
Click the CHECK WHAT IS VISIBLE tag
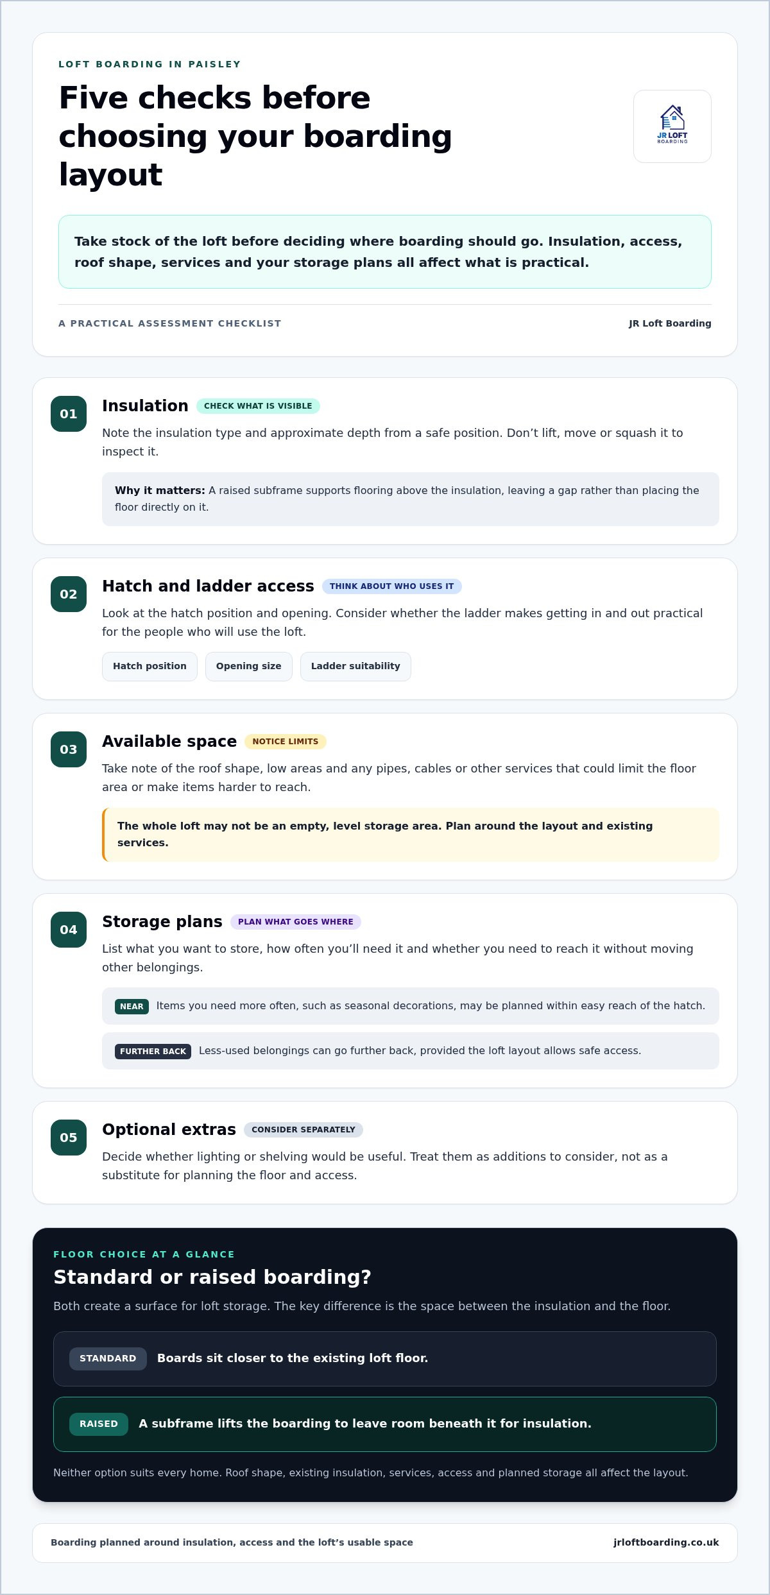tap(258, 406)
